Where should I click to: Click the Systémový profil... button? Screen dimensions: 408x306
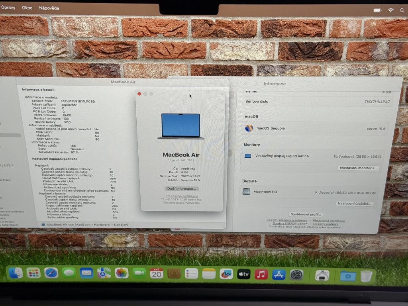tap(306, 214)
